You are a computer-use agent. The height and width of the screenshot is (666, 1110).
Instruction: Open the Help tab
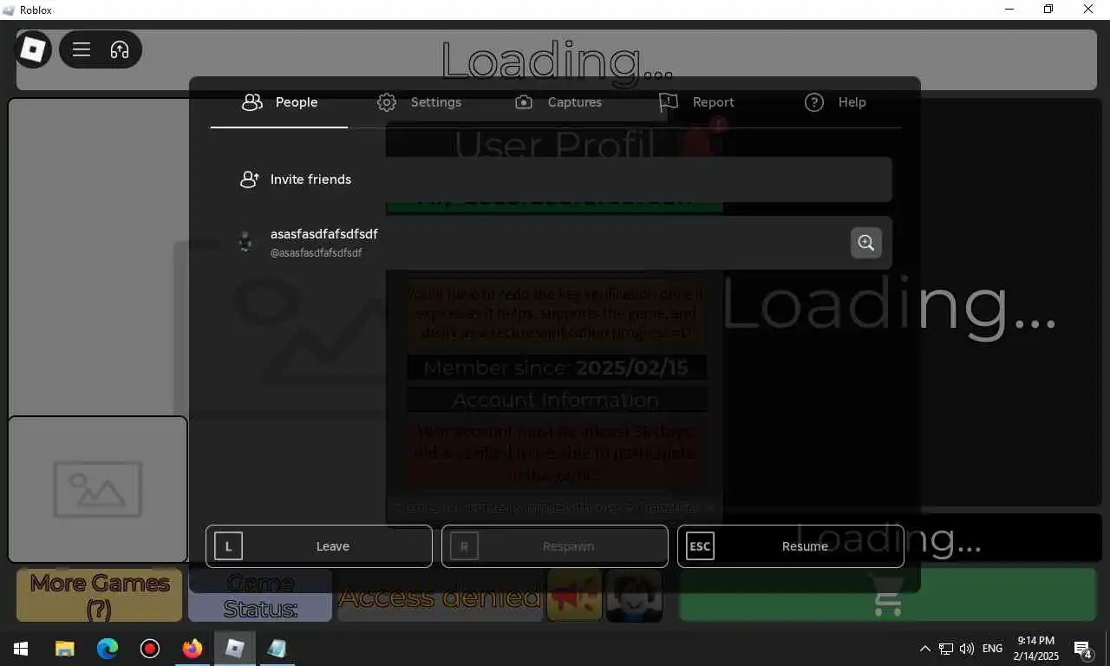pyautogui.click(x=835, y=102)
